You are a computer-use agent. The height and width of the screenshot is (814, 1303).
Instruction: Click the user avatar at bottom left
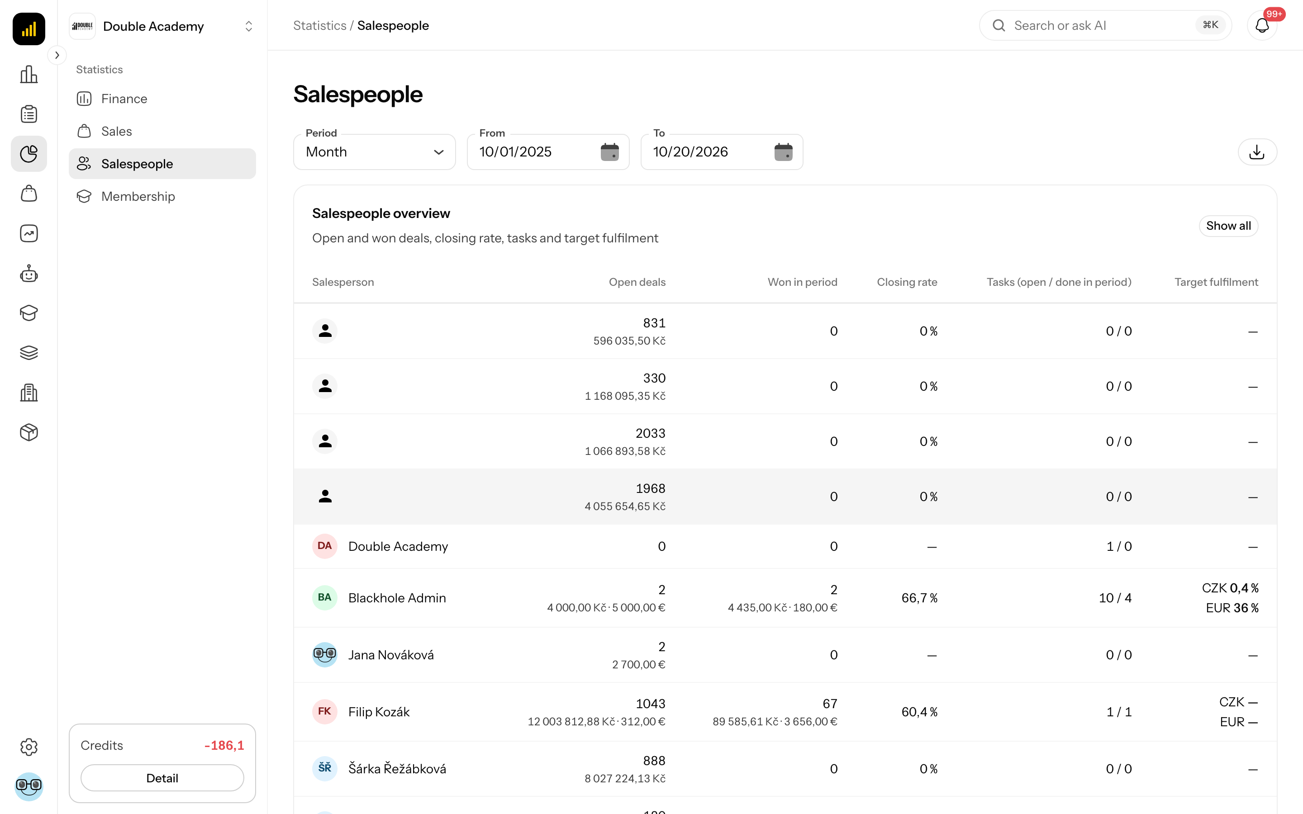click(29, 786)
